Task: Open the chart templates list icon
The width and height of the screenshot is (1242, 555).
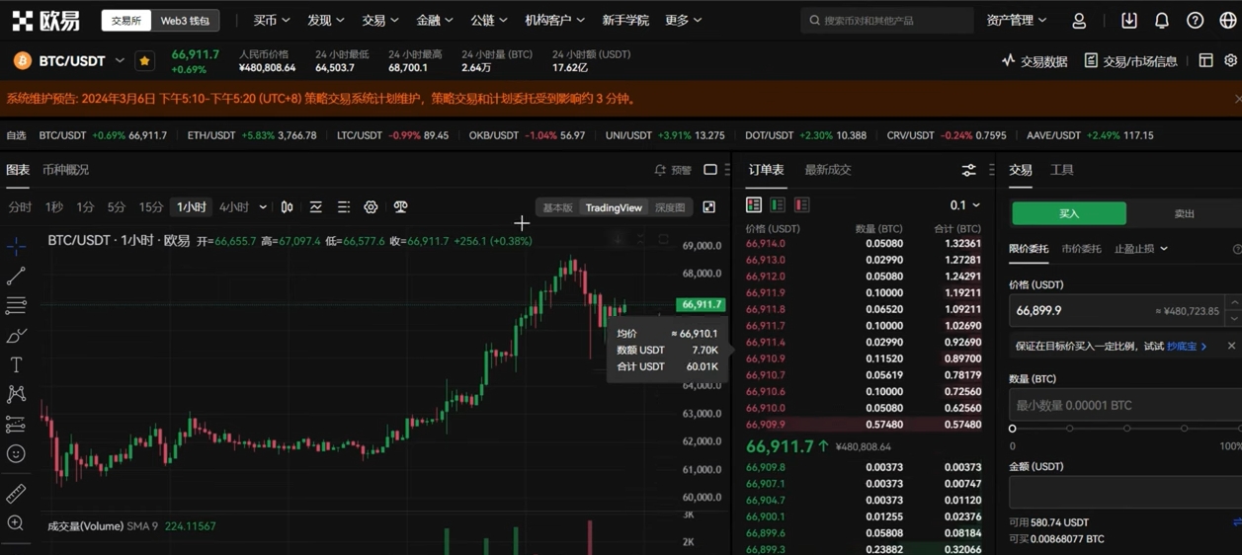Action: coord(344,207)
